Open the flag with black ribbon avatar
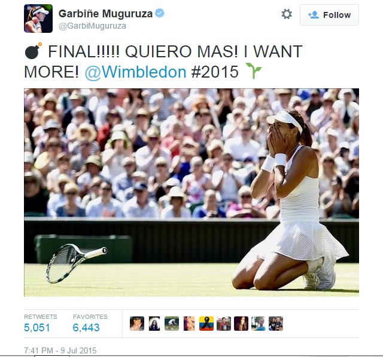The height and width of the screenshot is (357, 383). [x=206, y=324]
